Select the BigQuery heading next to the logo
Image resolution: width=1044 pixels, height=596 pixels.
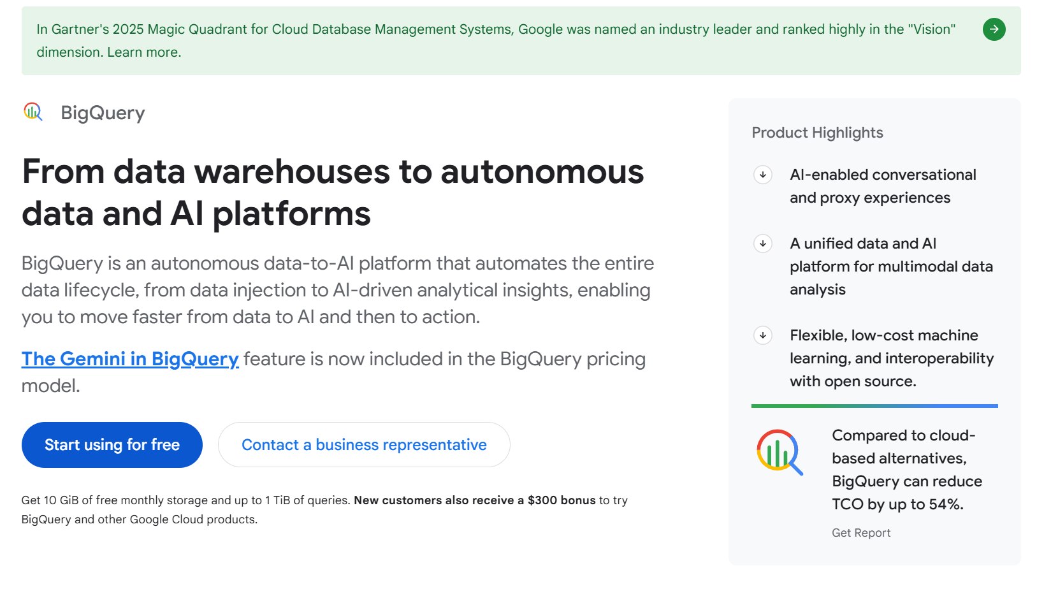click(x=103, y=113)
